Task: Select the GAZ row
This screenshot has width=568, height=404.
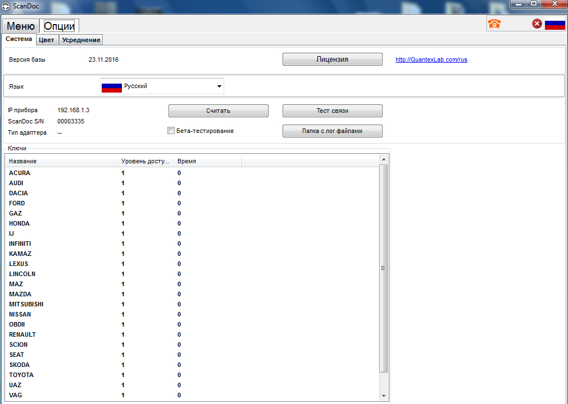Action: (192, 213)
